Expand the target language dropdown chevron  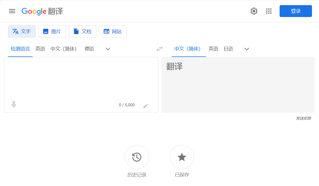[246, 49]
